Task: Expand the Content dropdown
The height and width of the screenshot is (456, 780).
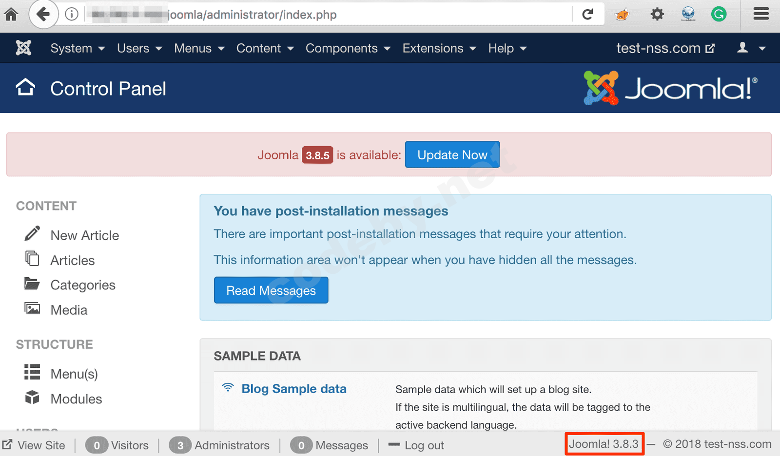Action: (265, 48)
